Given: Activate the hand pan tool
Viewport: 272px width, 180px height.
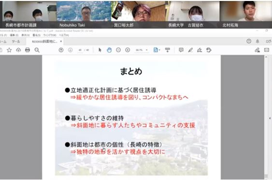Looking at the screenshot, I should pyautogui.click(x=109, y=50).
